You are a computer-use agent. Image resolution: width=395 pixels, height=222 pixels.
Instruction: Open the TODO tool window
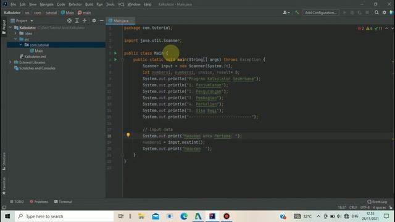(17, 202)
